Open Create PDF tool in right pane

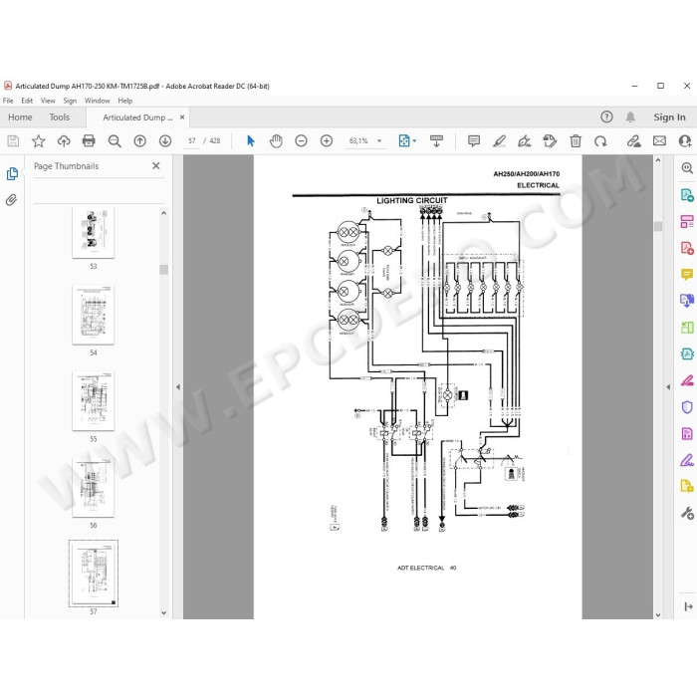pos(687,248)
